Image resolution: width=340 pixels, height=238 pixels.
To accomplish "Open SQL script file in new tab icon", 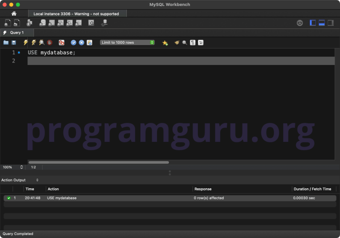I will (x=17, y=23).
